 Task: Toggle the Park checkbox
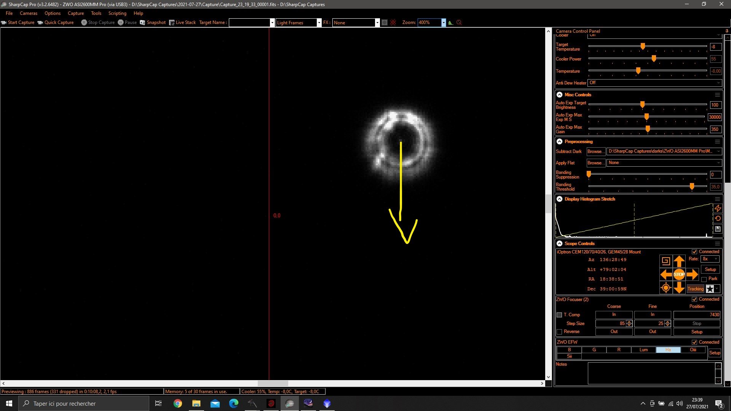coord(704,279)
